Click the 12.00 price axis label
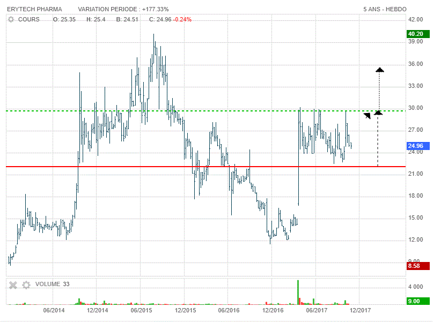441x322 pixels. 416,239
